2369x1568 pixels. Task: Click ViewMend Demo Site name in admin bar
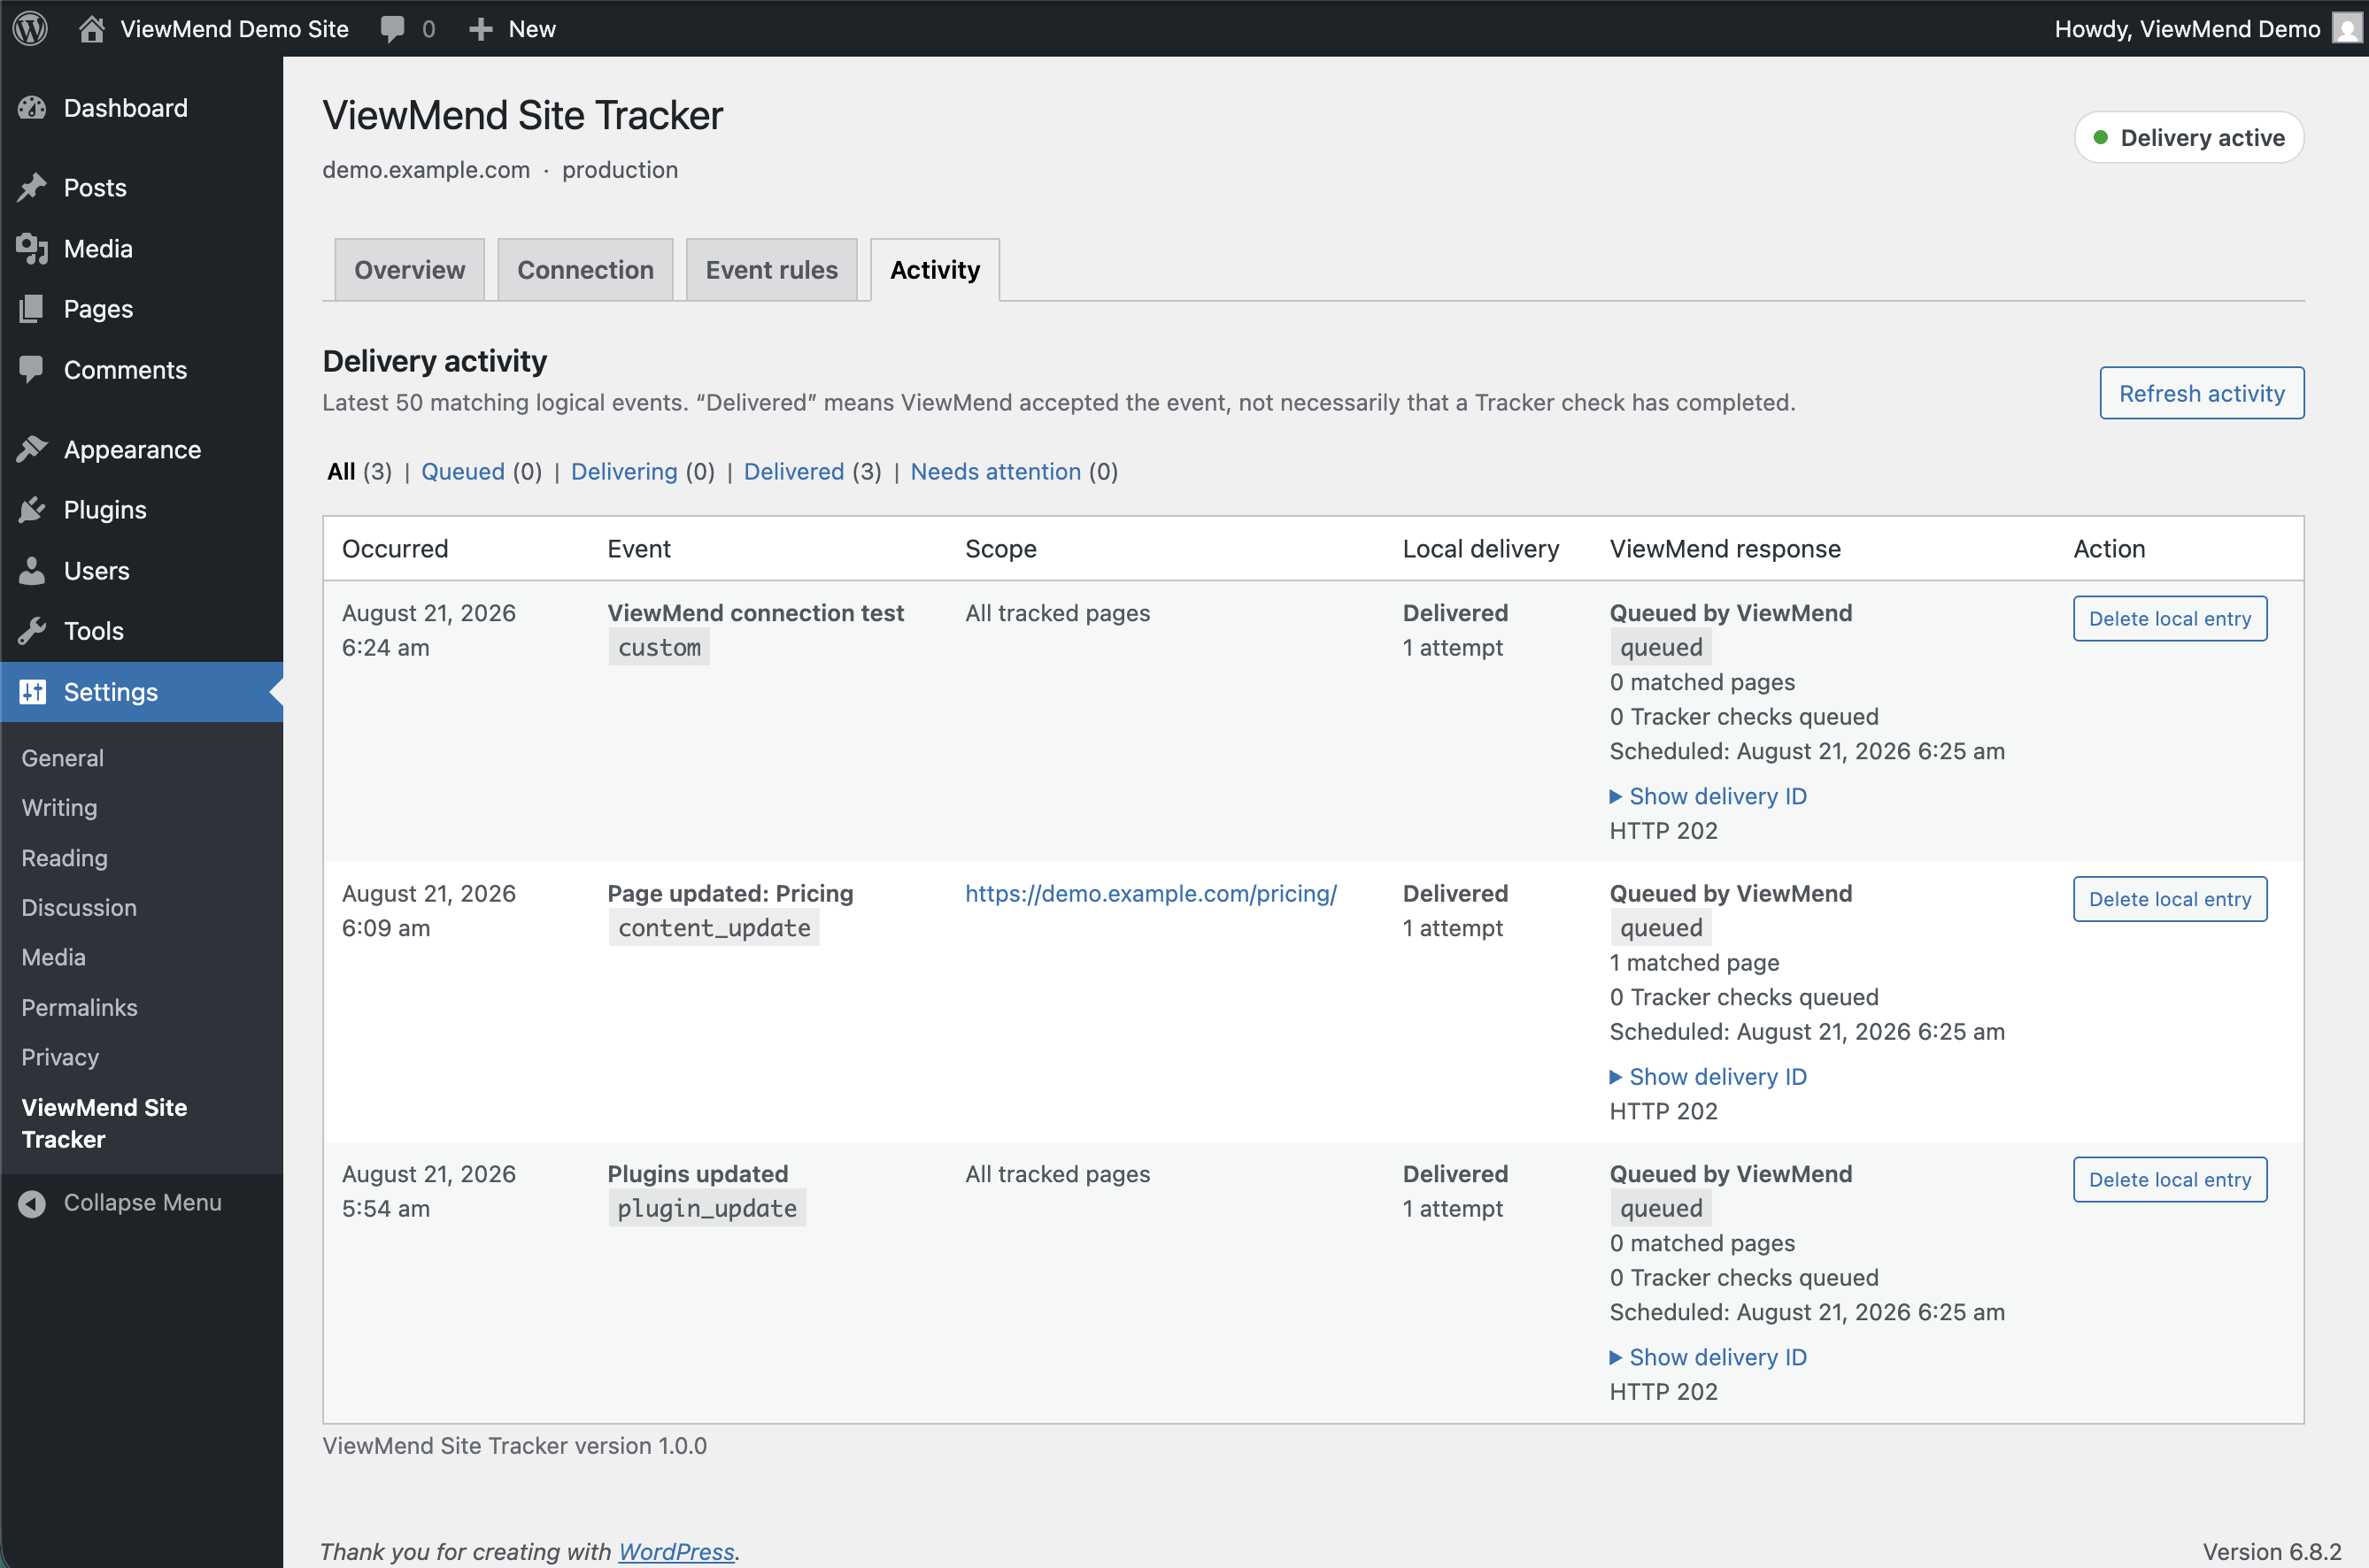[234, 29]
